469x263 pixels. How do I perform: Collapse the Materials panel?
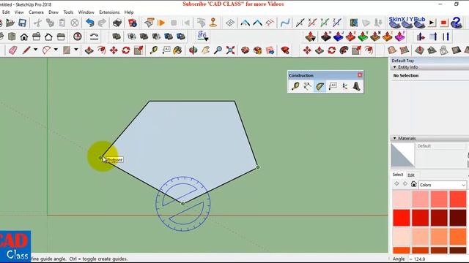tap(394, 138)
